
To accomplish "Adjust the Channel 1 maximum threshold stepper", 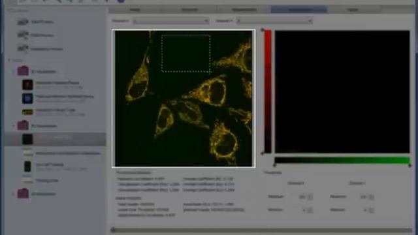I will pos(310,197).
